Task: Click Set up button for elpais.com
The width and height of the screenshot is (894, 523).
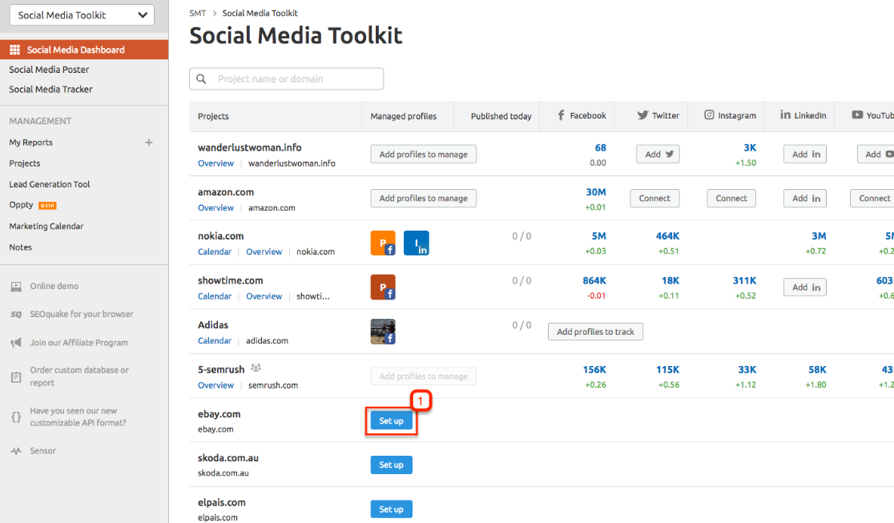Action: 391,509
